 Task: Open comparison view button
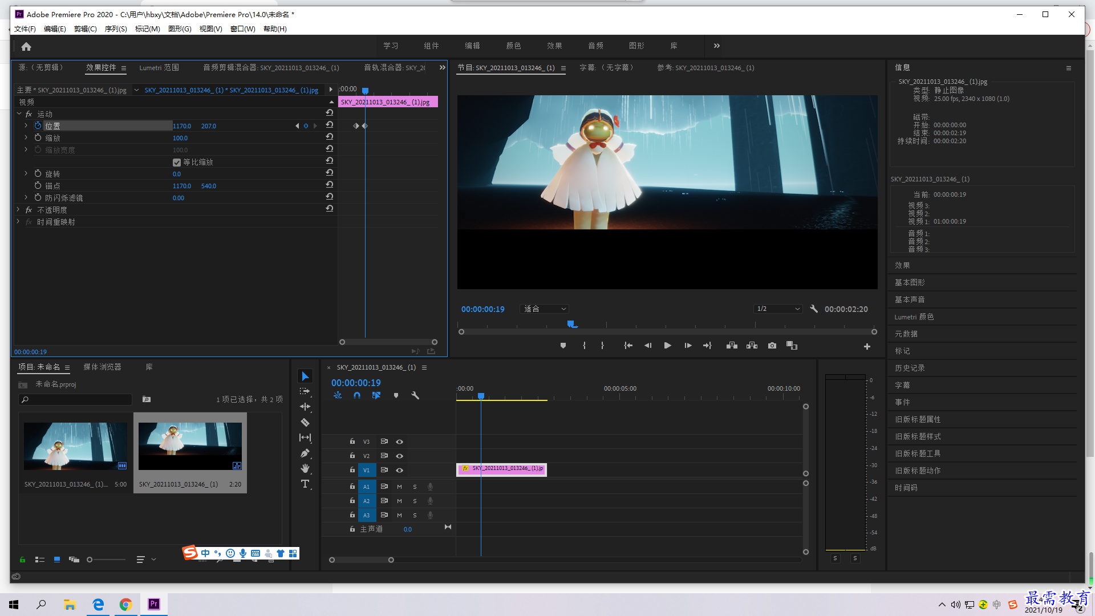coord(792,346)
